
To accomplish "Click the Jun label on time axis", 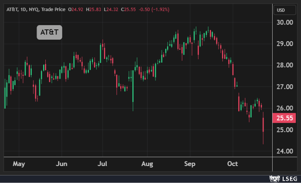I will click(x=61, y=164).
